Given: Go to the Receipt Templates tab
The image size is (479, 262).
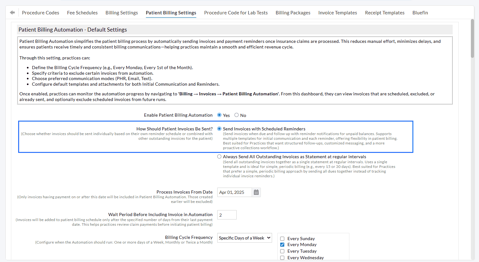Looking at the screenshot, I should pyautogui.click(x=385, y=13).
